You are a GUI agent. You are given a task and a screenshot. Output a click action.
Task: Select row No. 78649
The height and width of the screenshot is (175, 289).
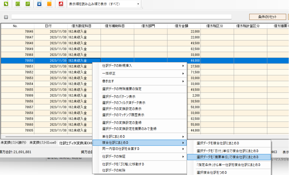[145, 49]
